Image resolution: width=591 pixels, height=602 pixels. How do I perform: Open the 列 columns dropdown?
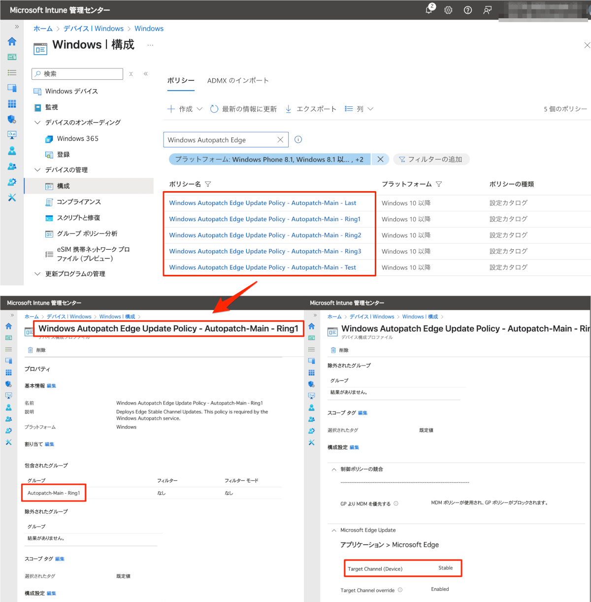(359, 109)
